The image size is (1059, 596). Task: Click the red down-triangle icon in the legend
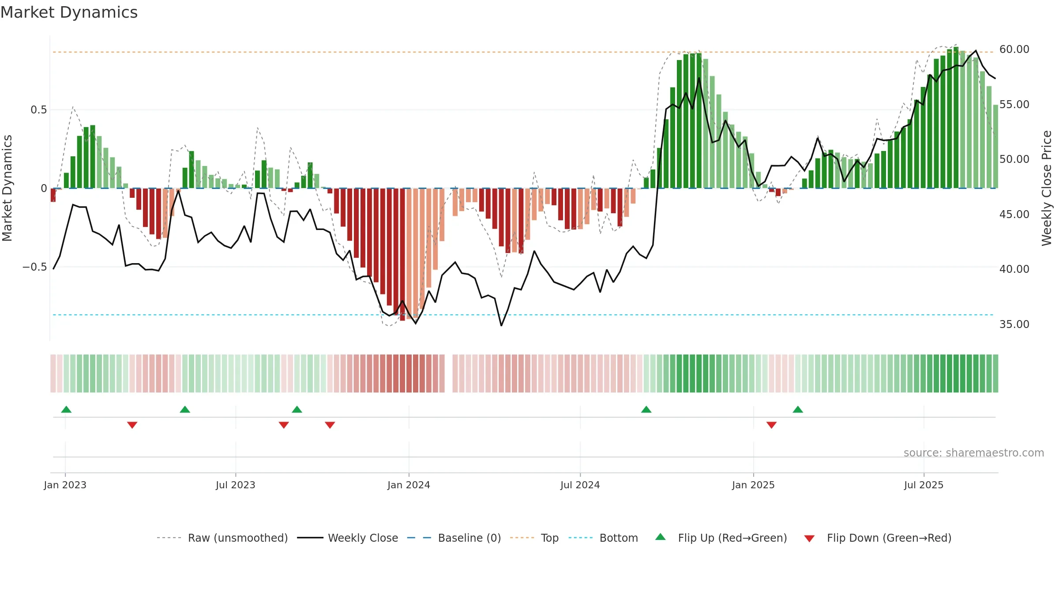click(809, 539)
